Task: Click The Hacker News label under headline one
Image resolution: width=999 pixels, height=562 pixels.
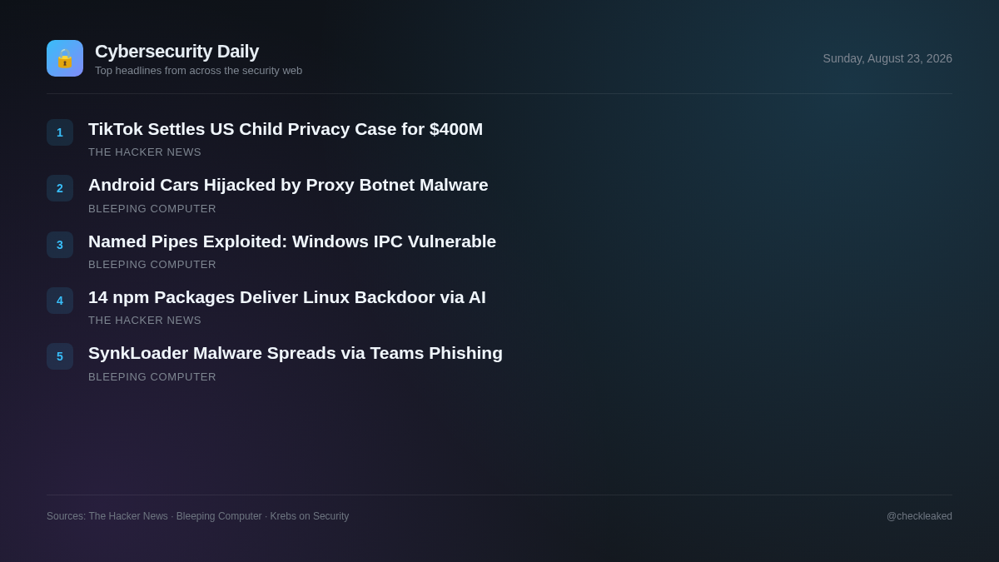Action: coord(145,152)
